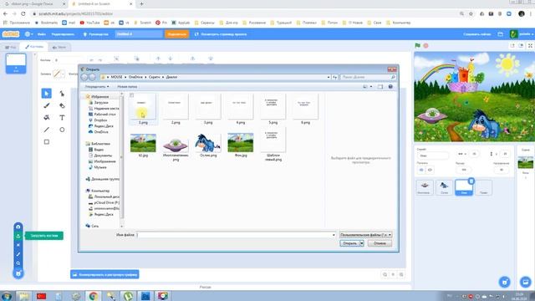Click back arrow in Open dialog
535x301 pixels.
pyautogui.click(x=84, y=77)
